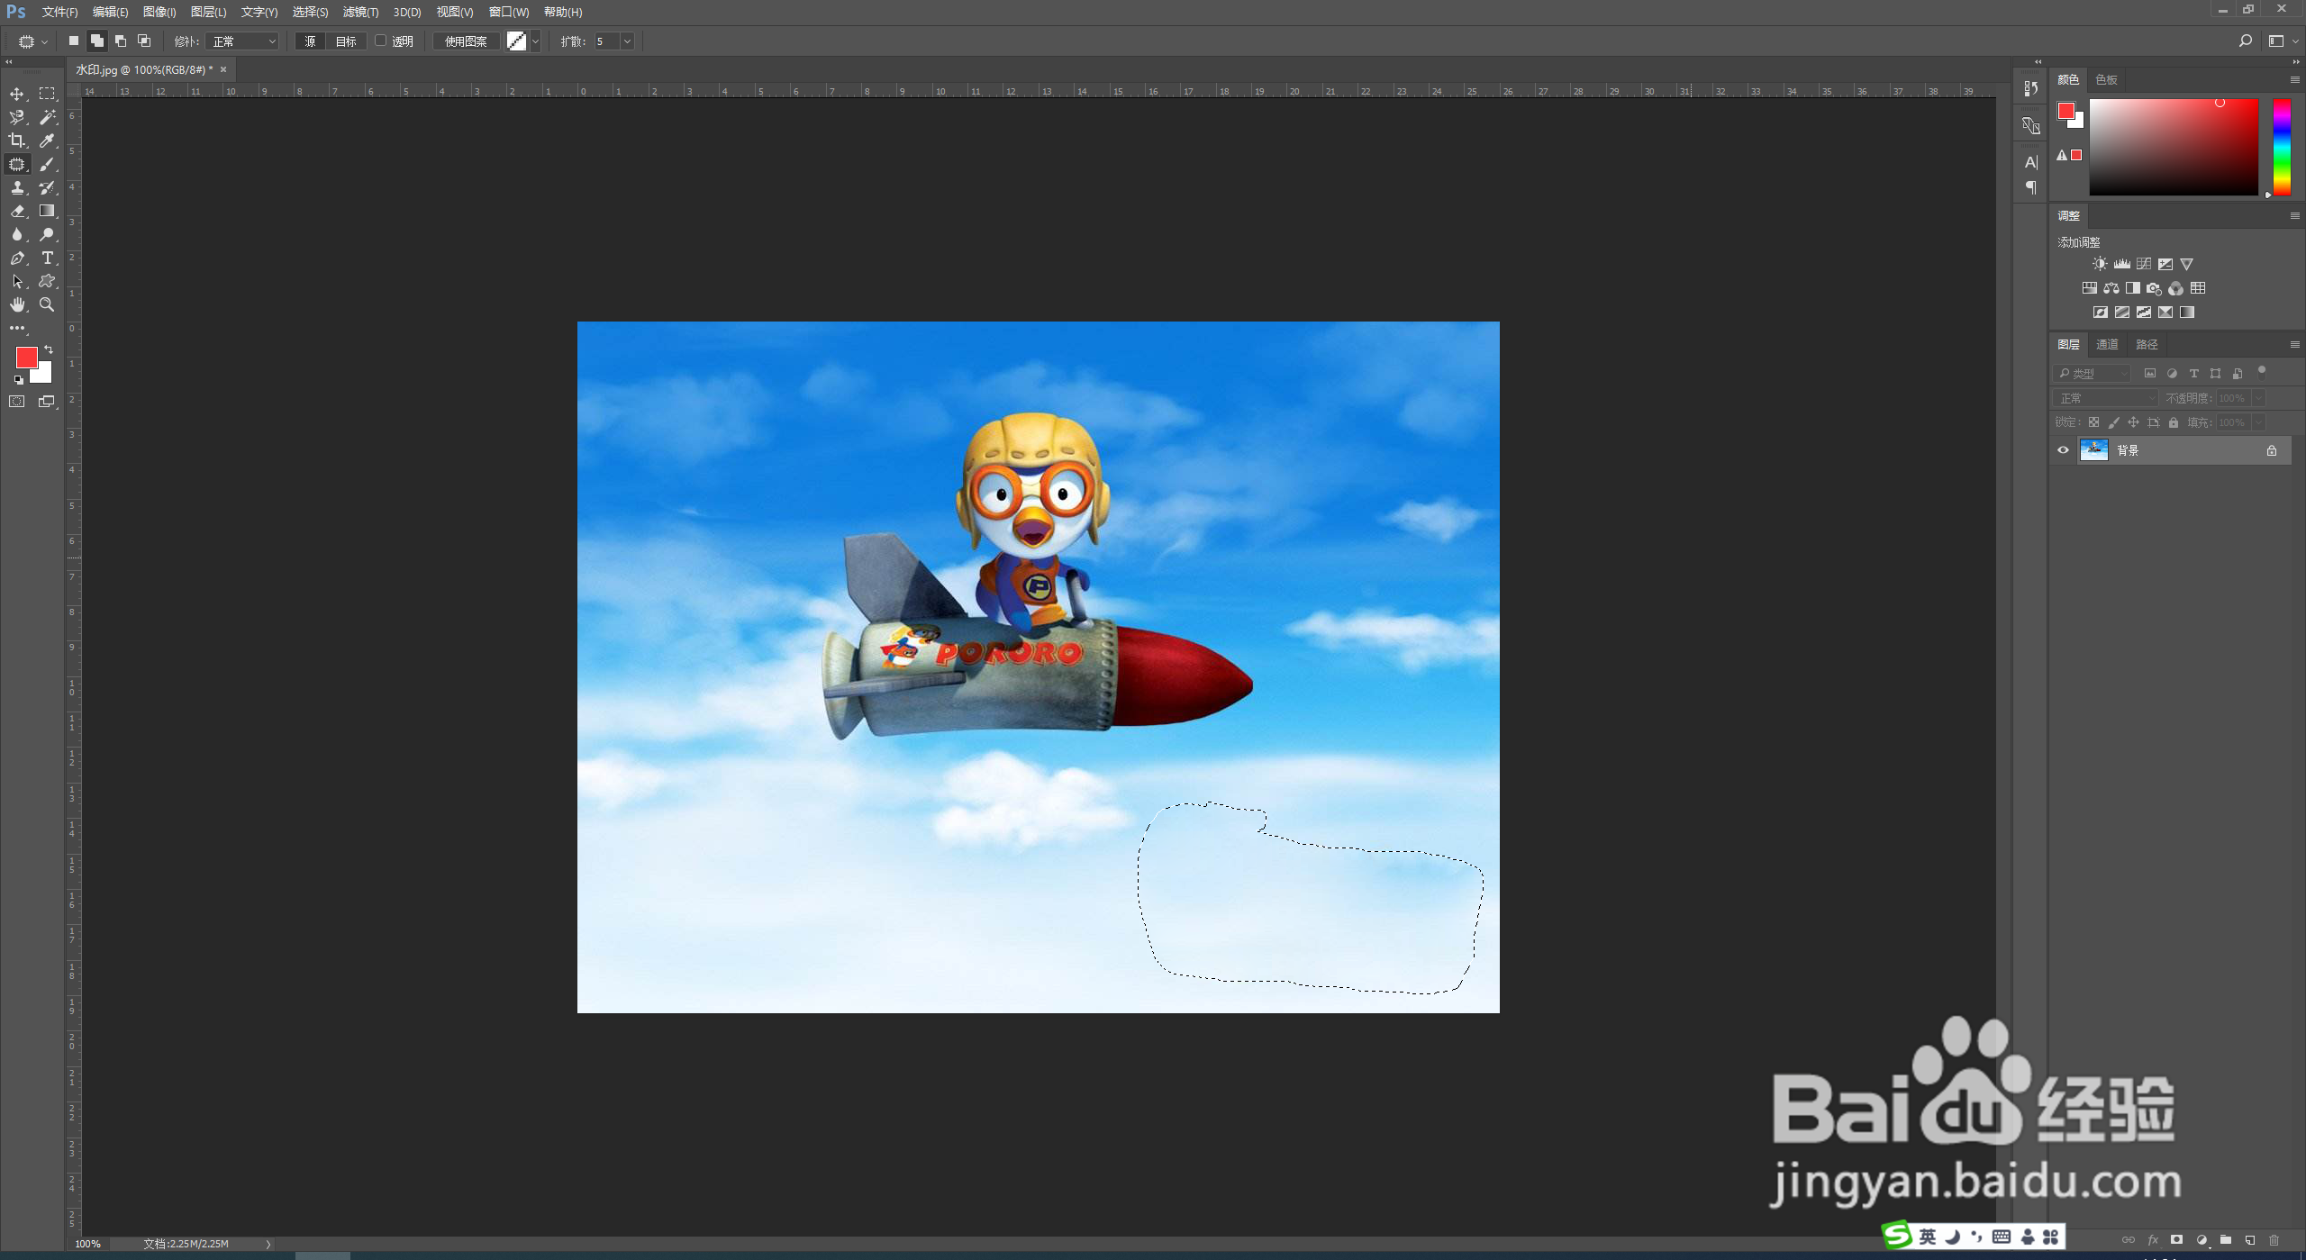Select the Zoom tool

[x=48, y=304]
